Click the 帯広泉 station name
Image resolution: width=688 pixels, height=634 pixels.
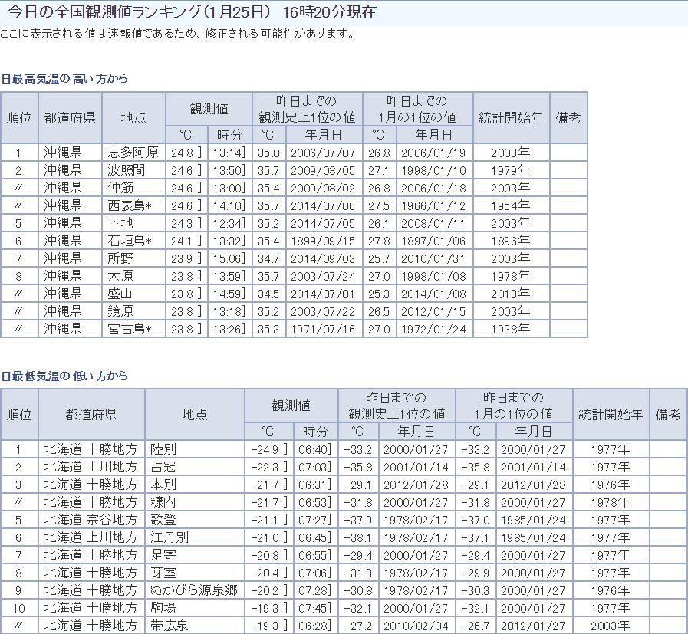click(170, 626)
